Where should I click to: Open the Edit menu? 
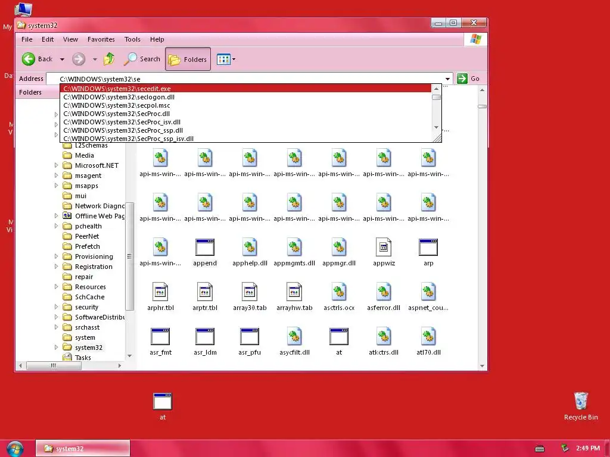(x=48, y=39)
